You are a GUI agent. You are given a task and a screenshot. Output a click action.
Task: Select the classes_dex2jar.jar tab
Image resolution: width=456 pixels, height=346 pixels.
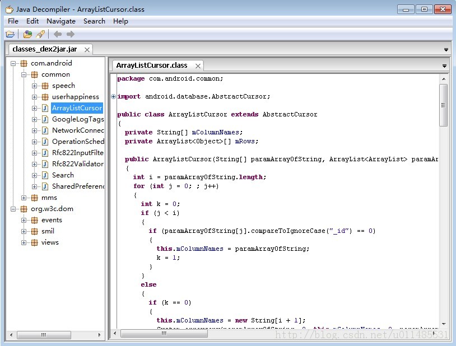pos(50,49)
